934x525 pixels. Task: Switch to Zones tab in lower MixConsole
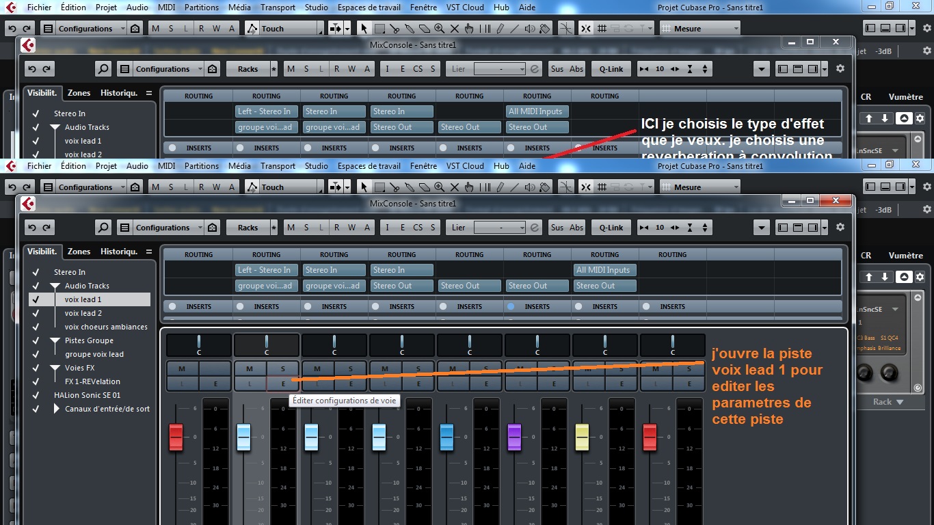(79, 252)
